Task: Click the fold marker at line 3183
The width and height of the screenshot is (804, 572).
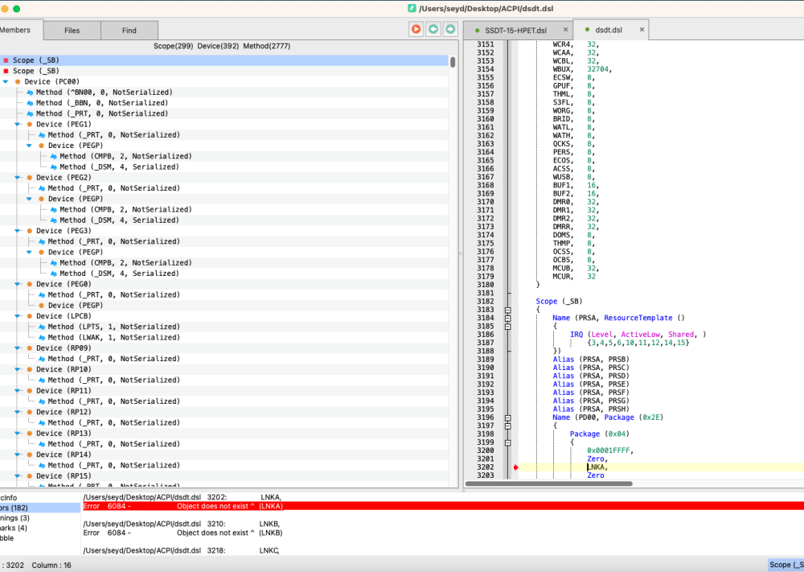Action: pyautogui.click(x=507, y=310)
